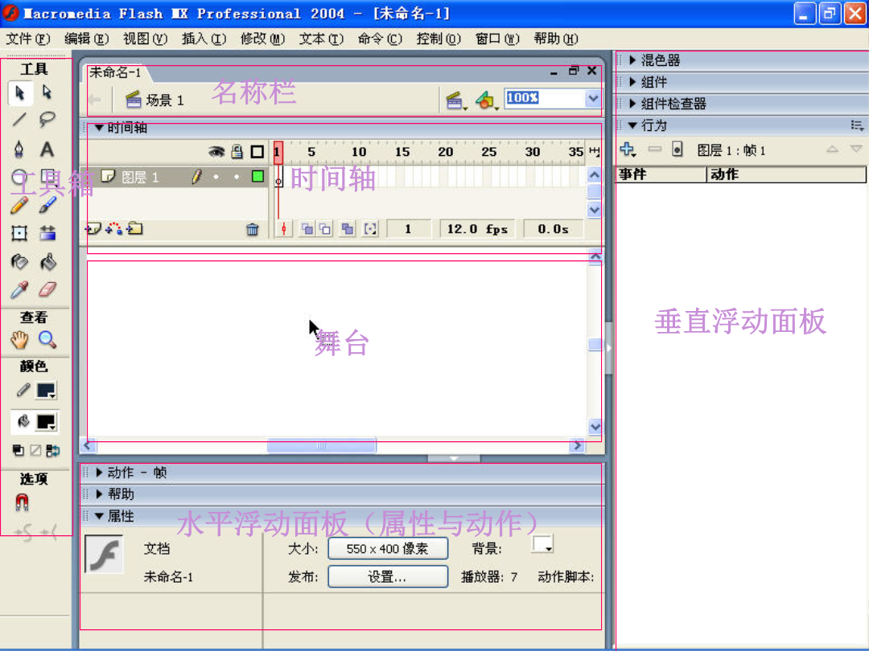This screenshot has height=651, width=869.
Task: Expand the 帮助 panel
Action: tap(99, 493)
